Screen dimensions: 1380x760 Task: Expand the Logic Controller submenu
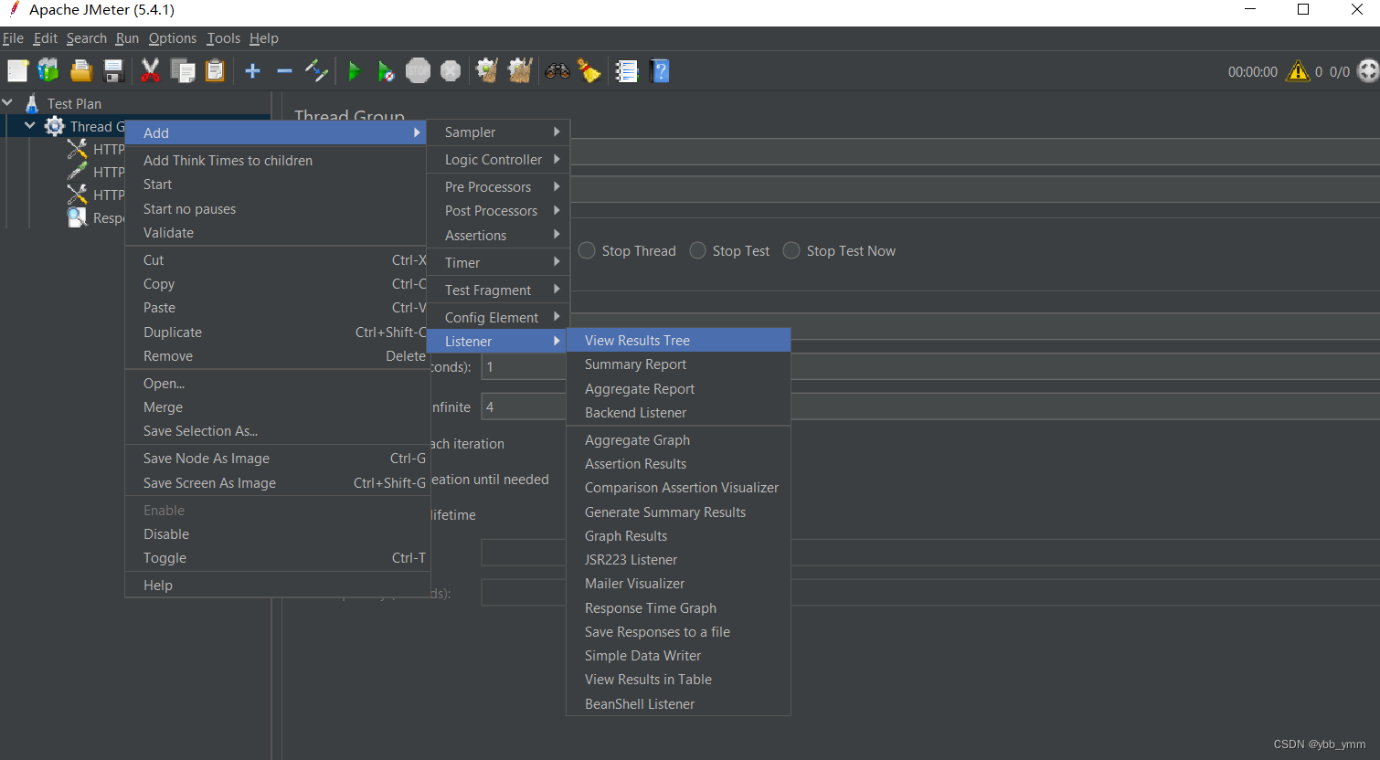(498, 160)
